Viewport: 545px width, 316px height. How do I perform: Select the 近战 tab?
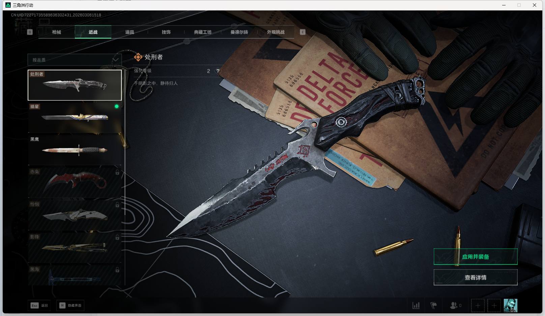[93, 32]
